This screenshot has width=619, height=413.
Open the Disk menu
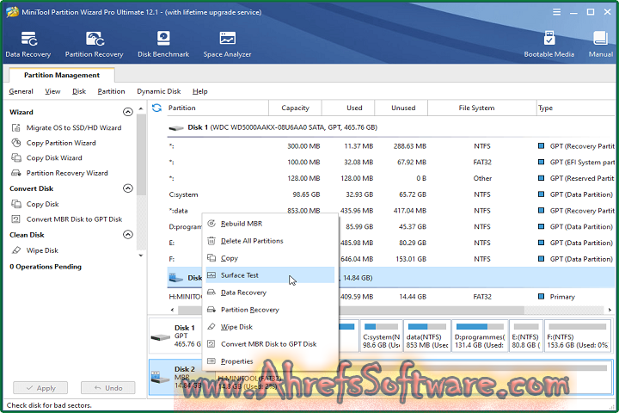click(x=79, y=91)
